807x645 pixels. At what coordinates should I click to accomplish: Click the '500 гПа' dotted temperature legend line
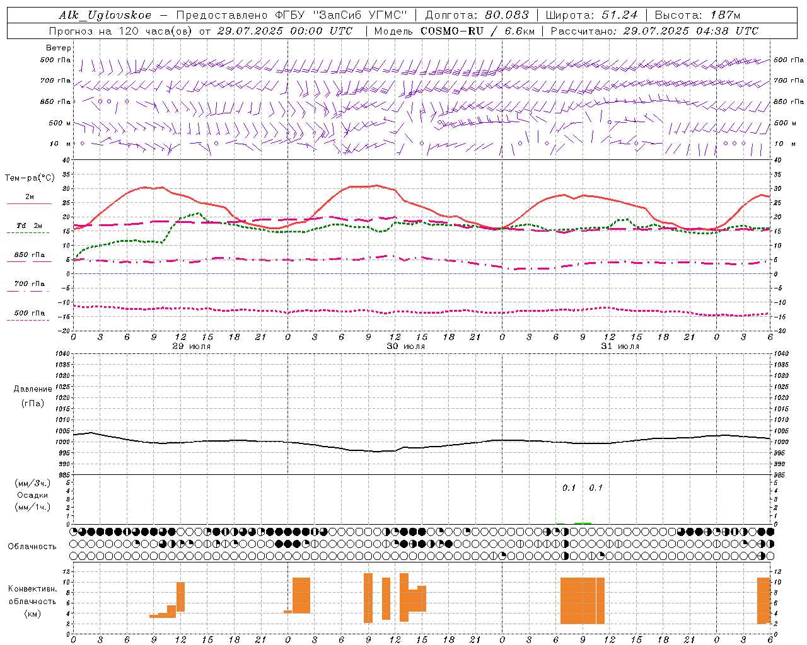point(28,320)
